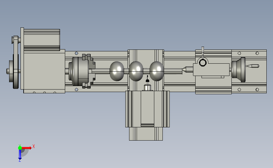
Task: Select the lathe chuck body
Action: tap(80, 71)
